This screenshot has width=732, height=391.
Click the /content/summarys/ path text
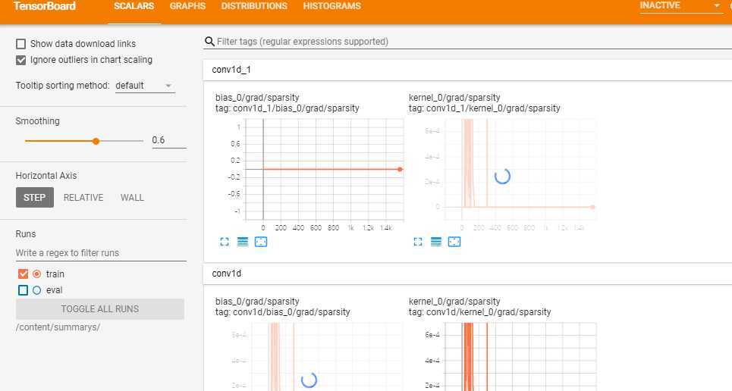point(58,327)
